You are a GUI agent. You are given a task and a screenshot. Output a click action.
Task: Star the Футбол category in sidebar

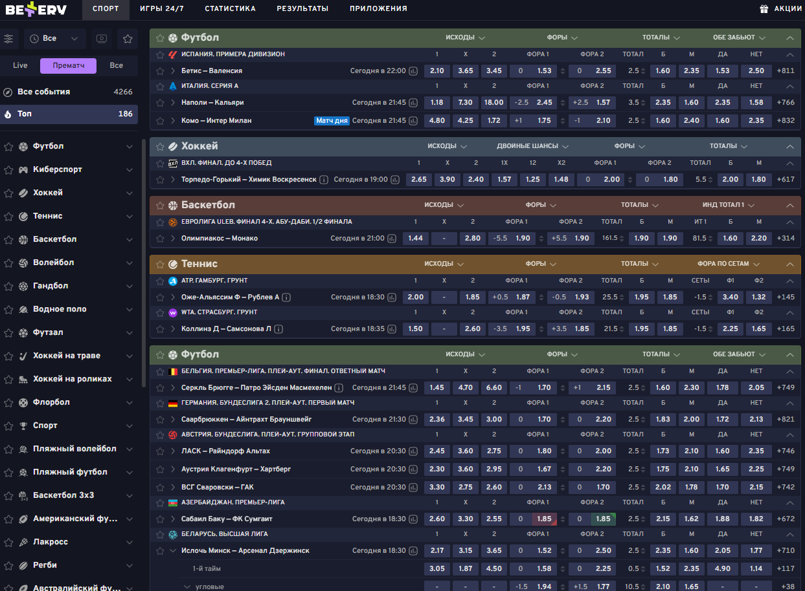coord(8,147)
